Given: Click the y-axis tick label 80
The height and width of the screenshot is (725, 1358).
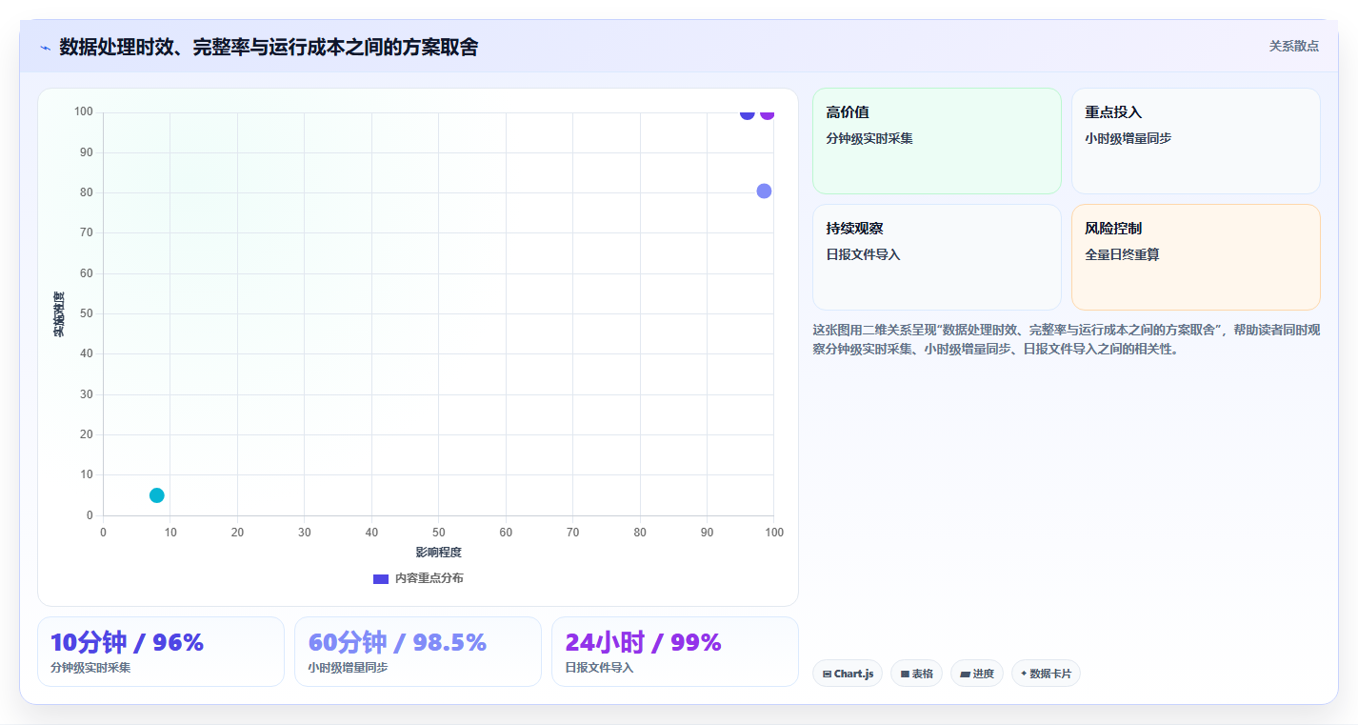Looking at the screenshot, I should click(87, 192).
